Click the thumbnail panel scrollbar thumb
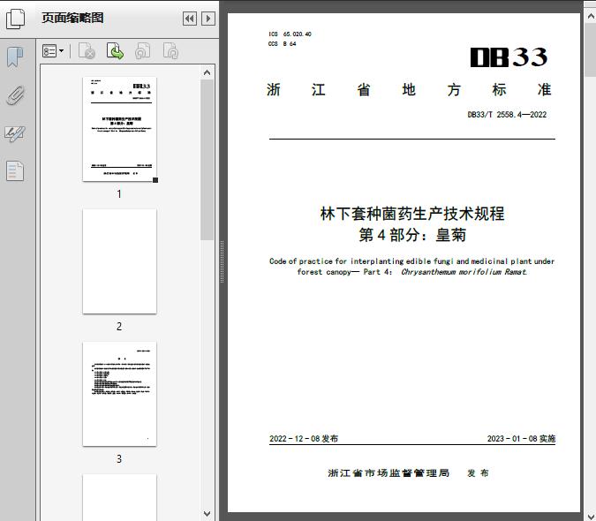 (x=207, y=160)
